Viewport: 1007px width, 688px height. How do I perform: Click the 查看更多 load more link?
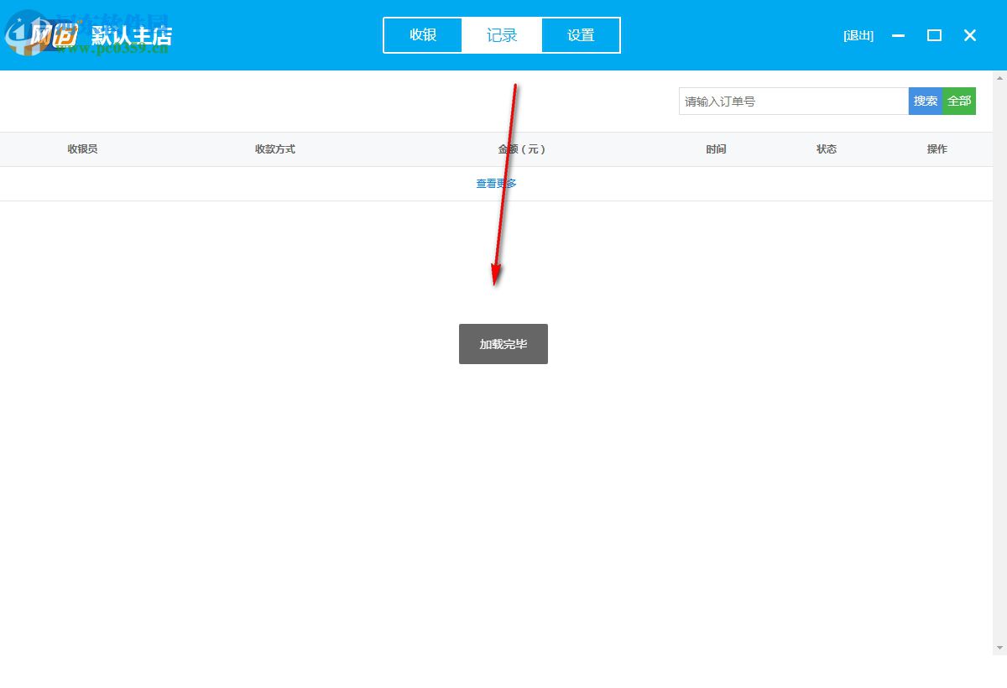pos(495,183)
